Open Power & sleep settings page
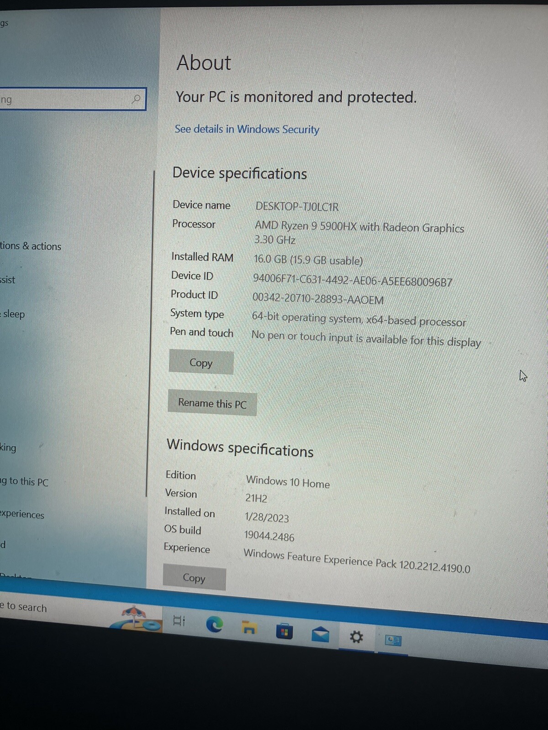This screenshot has width=548, height=730. click(x=13, y=314)
